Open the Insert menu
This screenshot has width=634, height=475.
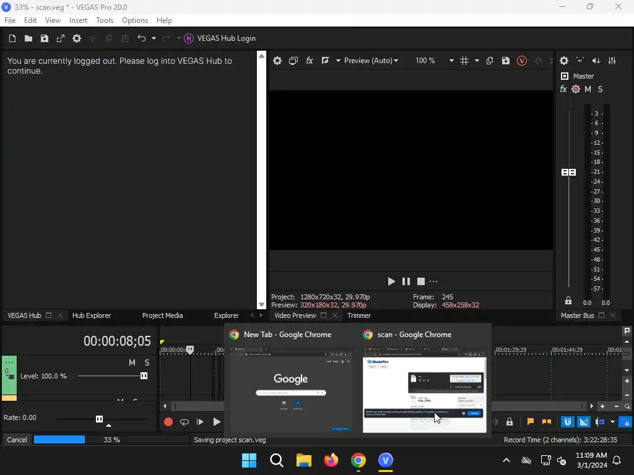[x=78, y=20]
